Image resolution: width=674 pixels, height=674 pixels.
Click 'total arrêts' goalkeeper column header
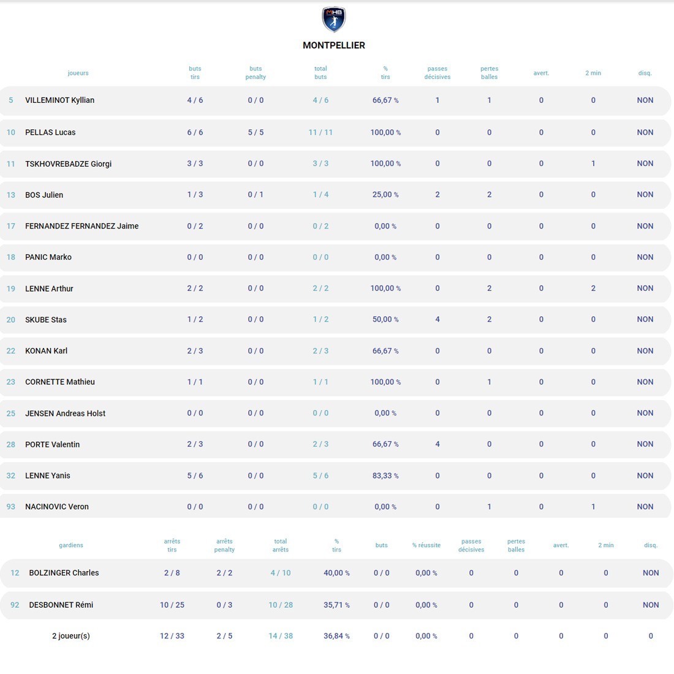pyautogui.click(x=281, y=545)
